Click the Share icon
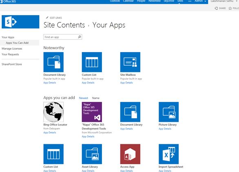The image size is (239, 172). click(x=216, y=8)
